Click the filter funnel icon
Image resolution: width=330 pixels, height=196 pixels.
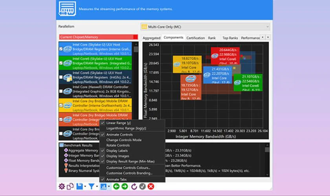coord(91,186)
